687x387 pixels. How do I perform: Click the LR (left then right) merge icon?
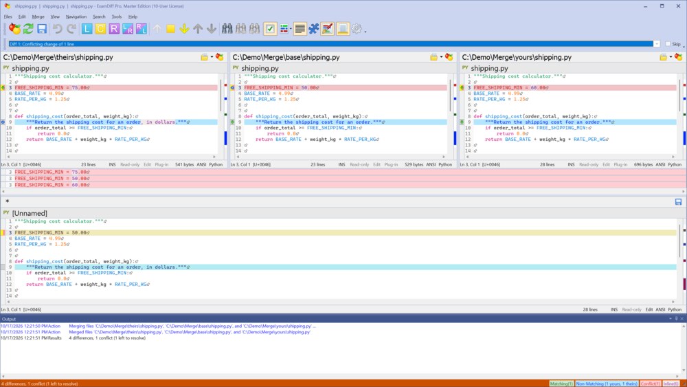click(x=128, y=29)
